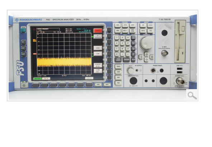This screenshot has height=147, width=212.
Task: Open the magnifier zoom icon on the photo
Action: tap(192, 95)
